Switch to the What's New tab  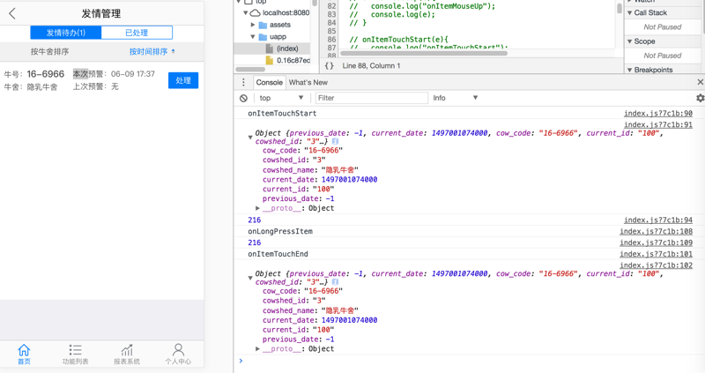(308, 83)
